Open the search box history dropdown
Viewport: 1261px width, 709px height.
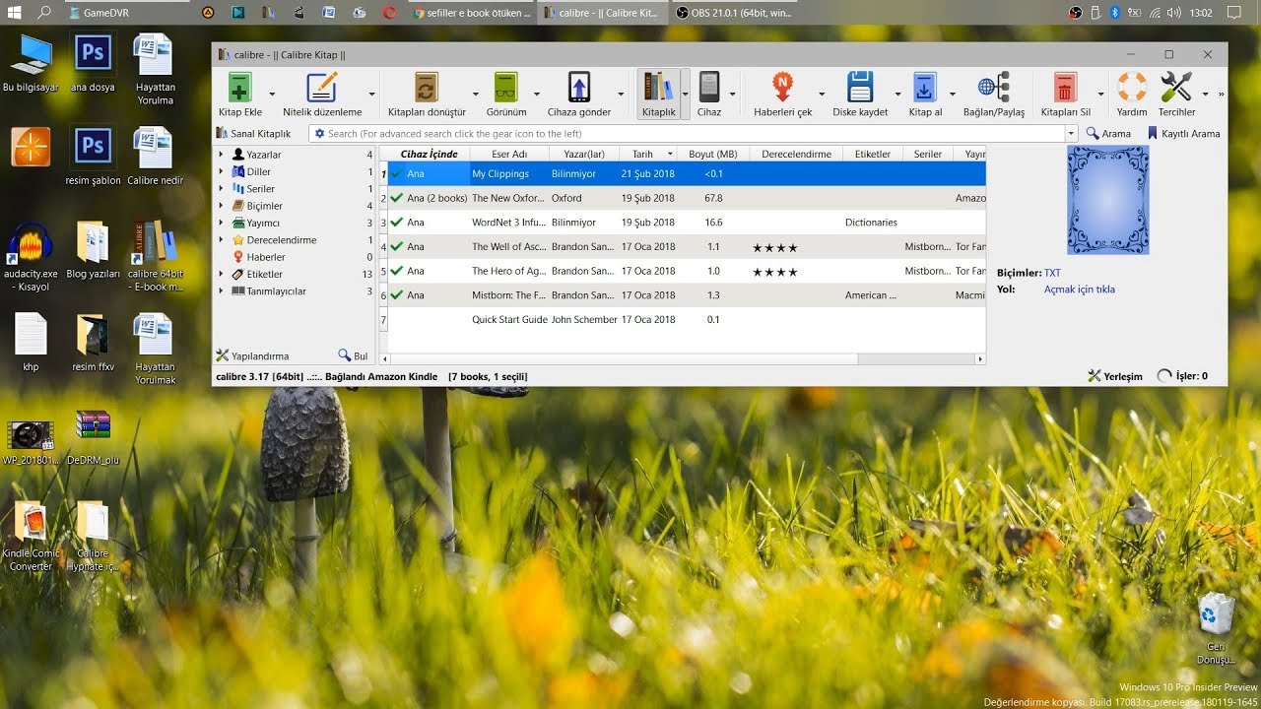1072,133
